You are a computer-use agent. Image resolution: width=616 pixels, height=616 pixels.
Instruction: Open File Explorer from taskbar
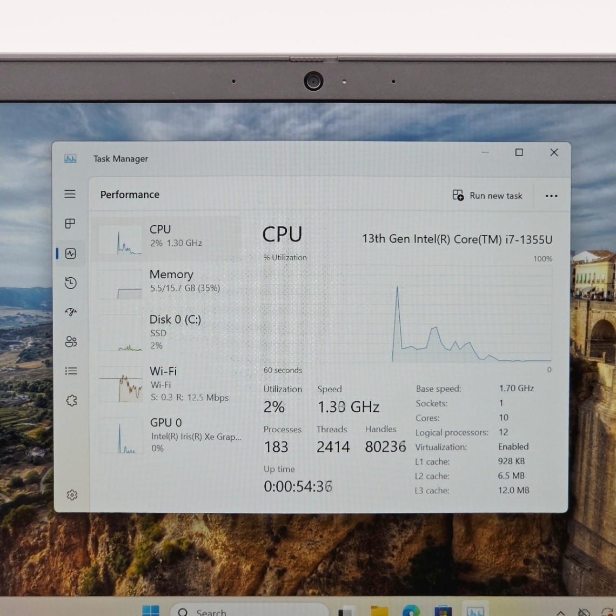pos(379,611)
